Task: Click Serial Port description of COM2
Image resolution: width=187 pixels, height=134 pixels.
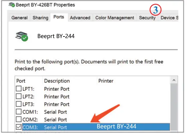Action: [55, 120]
